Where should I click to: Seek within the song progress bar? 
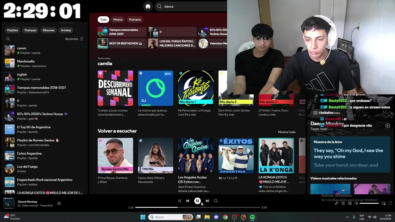197,208
